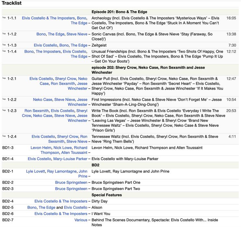241x227 pixels.
Task: Click the I Want You track title
Action: pos(101,214)
